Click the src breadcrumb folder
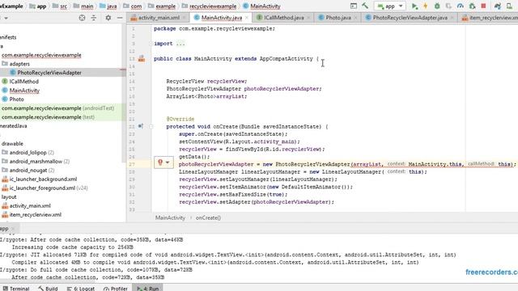This screenshot has width=518, height=291. (60, 6)
